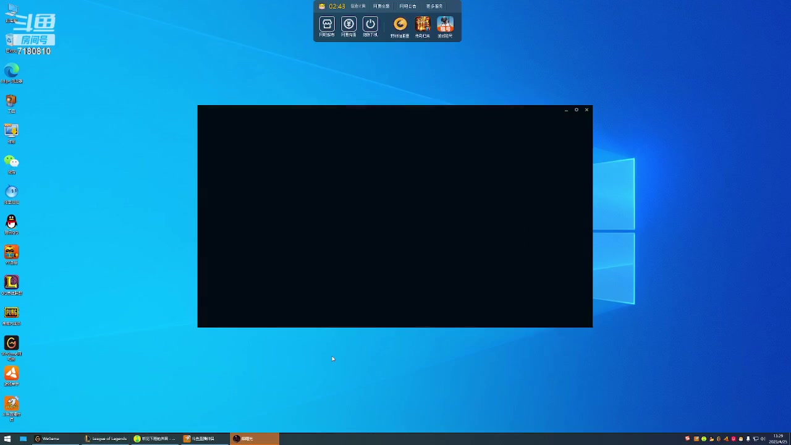This screenshot has height=445, width=791.
Task: Switch to the green music player taskbar button
Action: (155, 439)
